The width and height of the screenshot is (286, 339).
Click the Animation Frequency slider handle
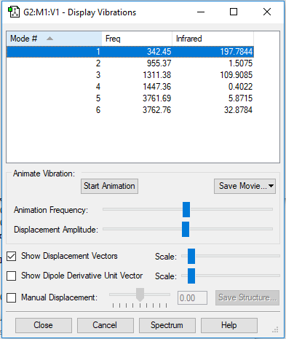(186, 209)
